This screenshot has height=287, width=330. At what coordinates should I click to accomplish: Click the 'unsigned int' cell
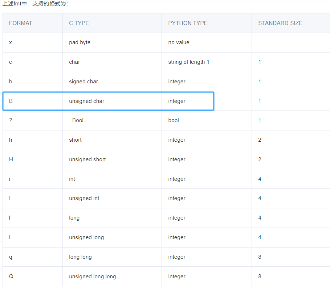click(x=84, y=198)
